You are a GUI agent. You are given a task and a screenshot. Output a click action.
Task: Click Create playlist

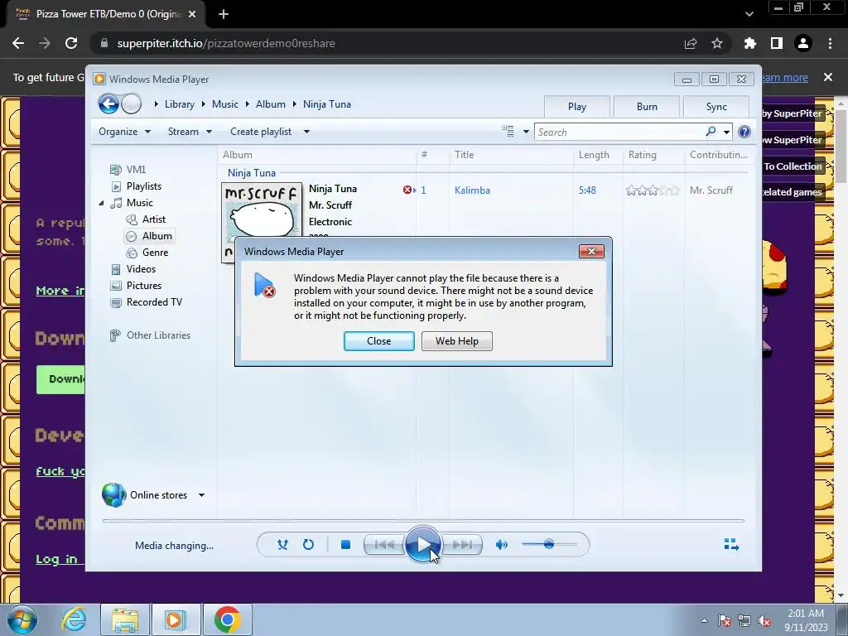pos(261,132)
